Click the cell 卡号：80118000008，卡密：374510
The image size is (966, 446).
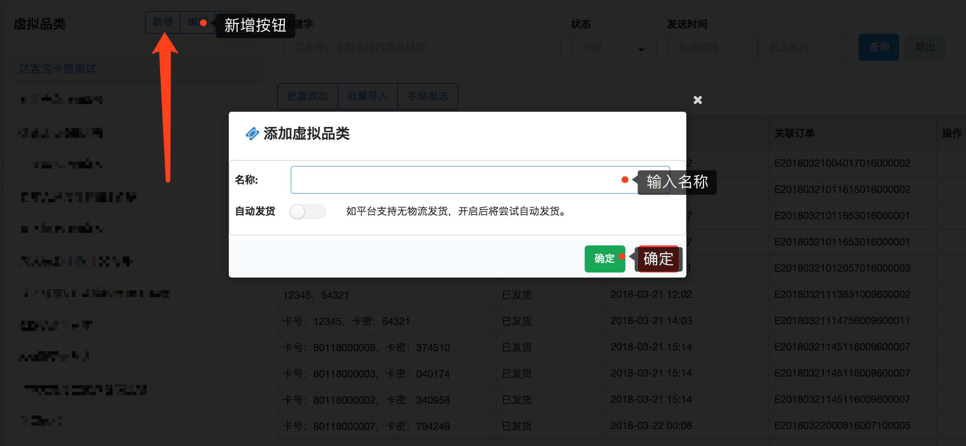tap(366, 347)
